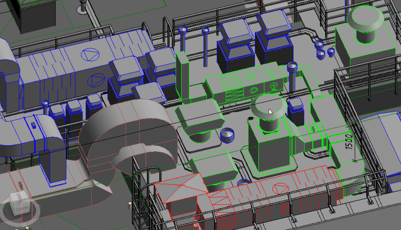Select the 1500 dimension text
Viewport: 401px width, 230px height.
349,142
